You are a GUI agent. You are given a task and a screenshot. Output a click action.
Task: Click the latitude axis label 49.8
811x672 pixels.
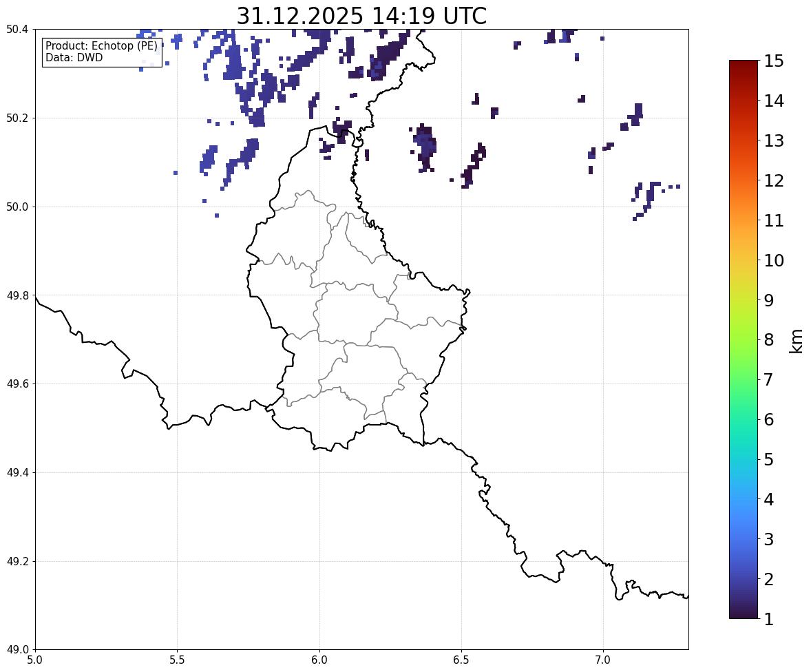17,295
